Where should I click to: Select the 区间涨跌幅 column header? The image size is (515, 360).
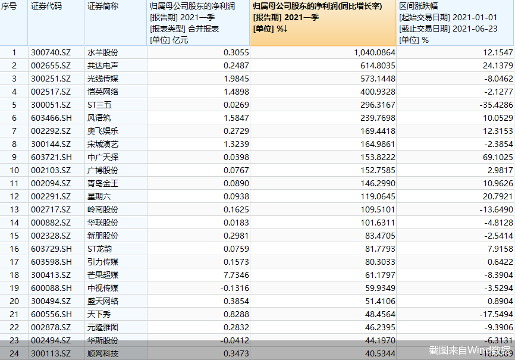point(455,23)
